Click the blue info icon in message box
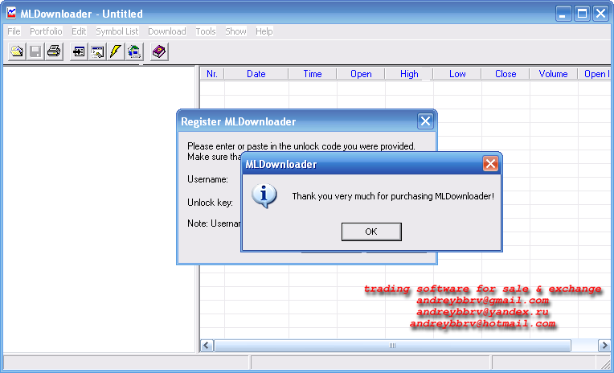 tap(265, 195)
